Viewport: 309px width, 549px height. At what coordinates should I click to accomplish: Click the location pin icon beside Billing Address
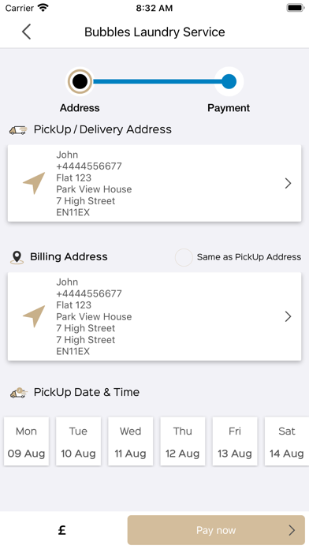(x=17, y=257)
